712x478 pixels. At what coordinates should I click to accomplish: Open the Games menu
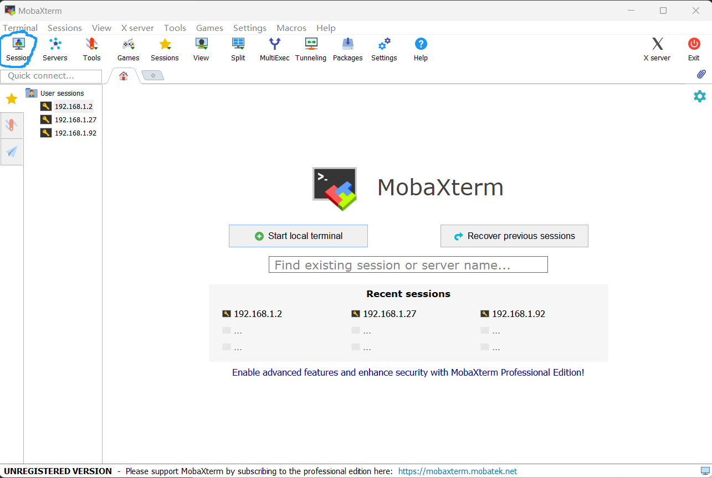click(x=209, y=28)
